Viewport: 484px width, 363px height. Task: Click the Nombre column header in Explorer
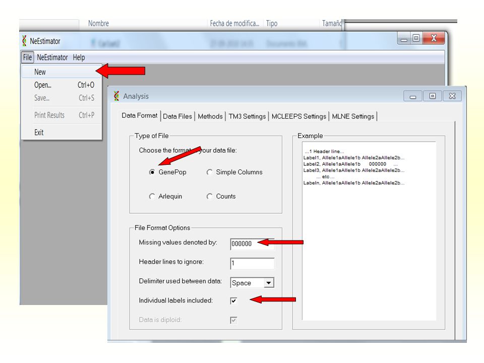pyautogui.click(x=98, y=24)
